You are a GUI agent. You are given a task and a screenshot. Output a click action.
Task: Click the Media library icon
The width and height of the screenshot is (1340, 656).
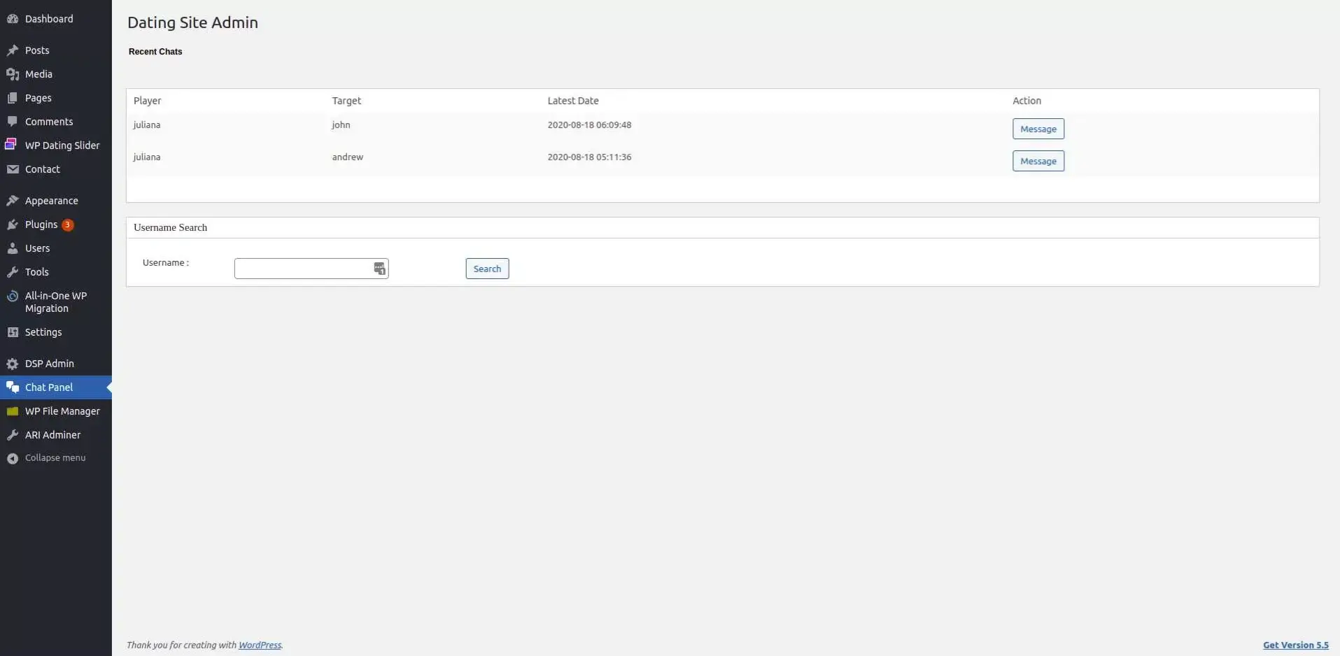tap(13, 74)
